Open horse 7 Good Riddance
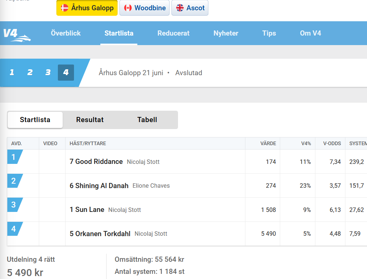Viewport: 367px width, 279px height. tap(96, 162)
